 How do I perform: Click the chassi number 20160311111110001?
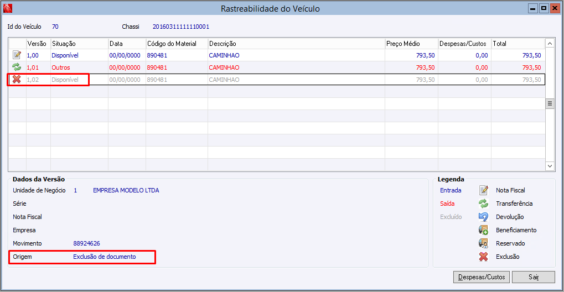click(181, 27)
